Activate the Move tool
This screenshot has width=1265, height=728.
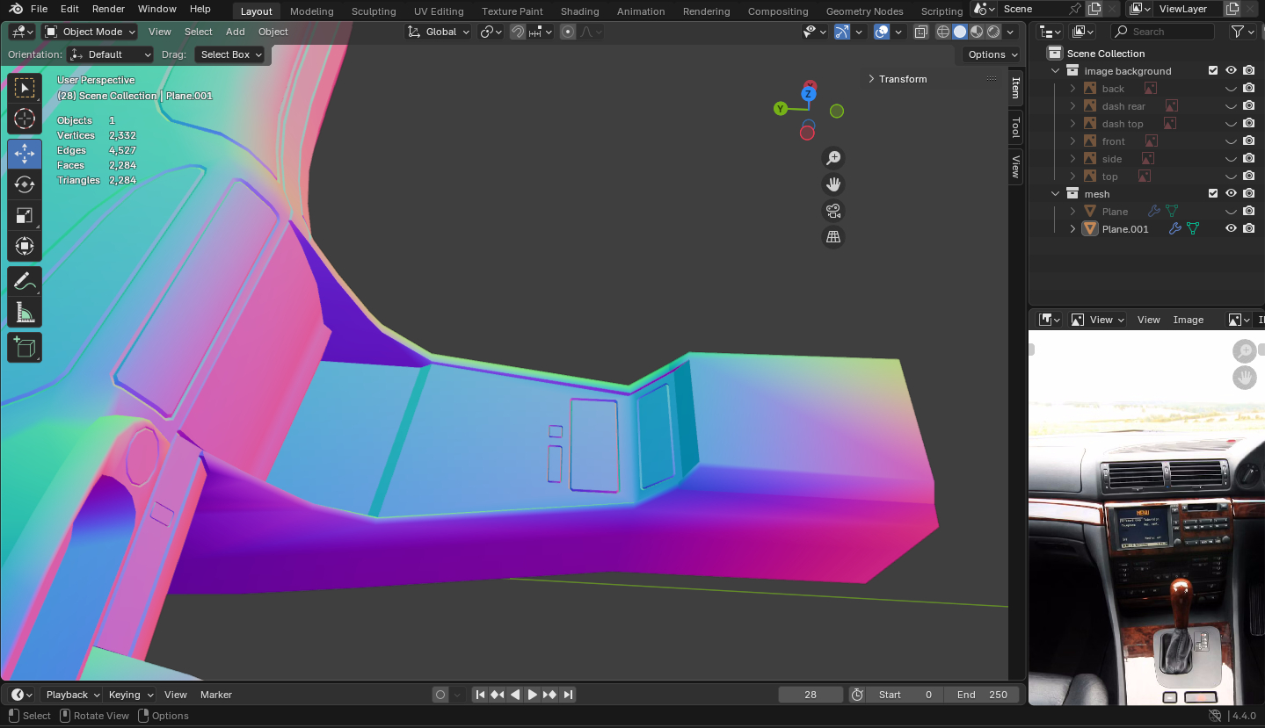[x=25, y=155]
